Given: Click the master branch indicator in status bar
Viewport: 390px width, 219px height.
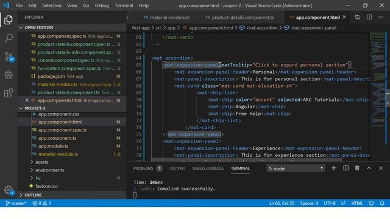Looking at the screenshot, I should (x=16, y=203).
